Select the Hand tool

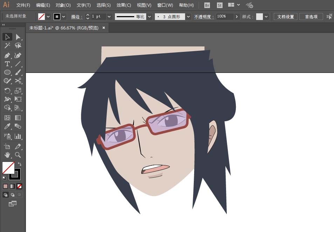tap(7, 155)
